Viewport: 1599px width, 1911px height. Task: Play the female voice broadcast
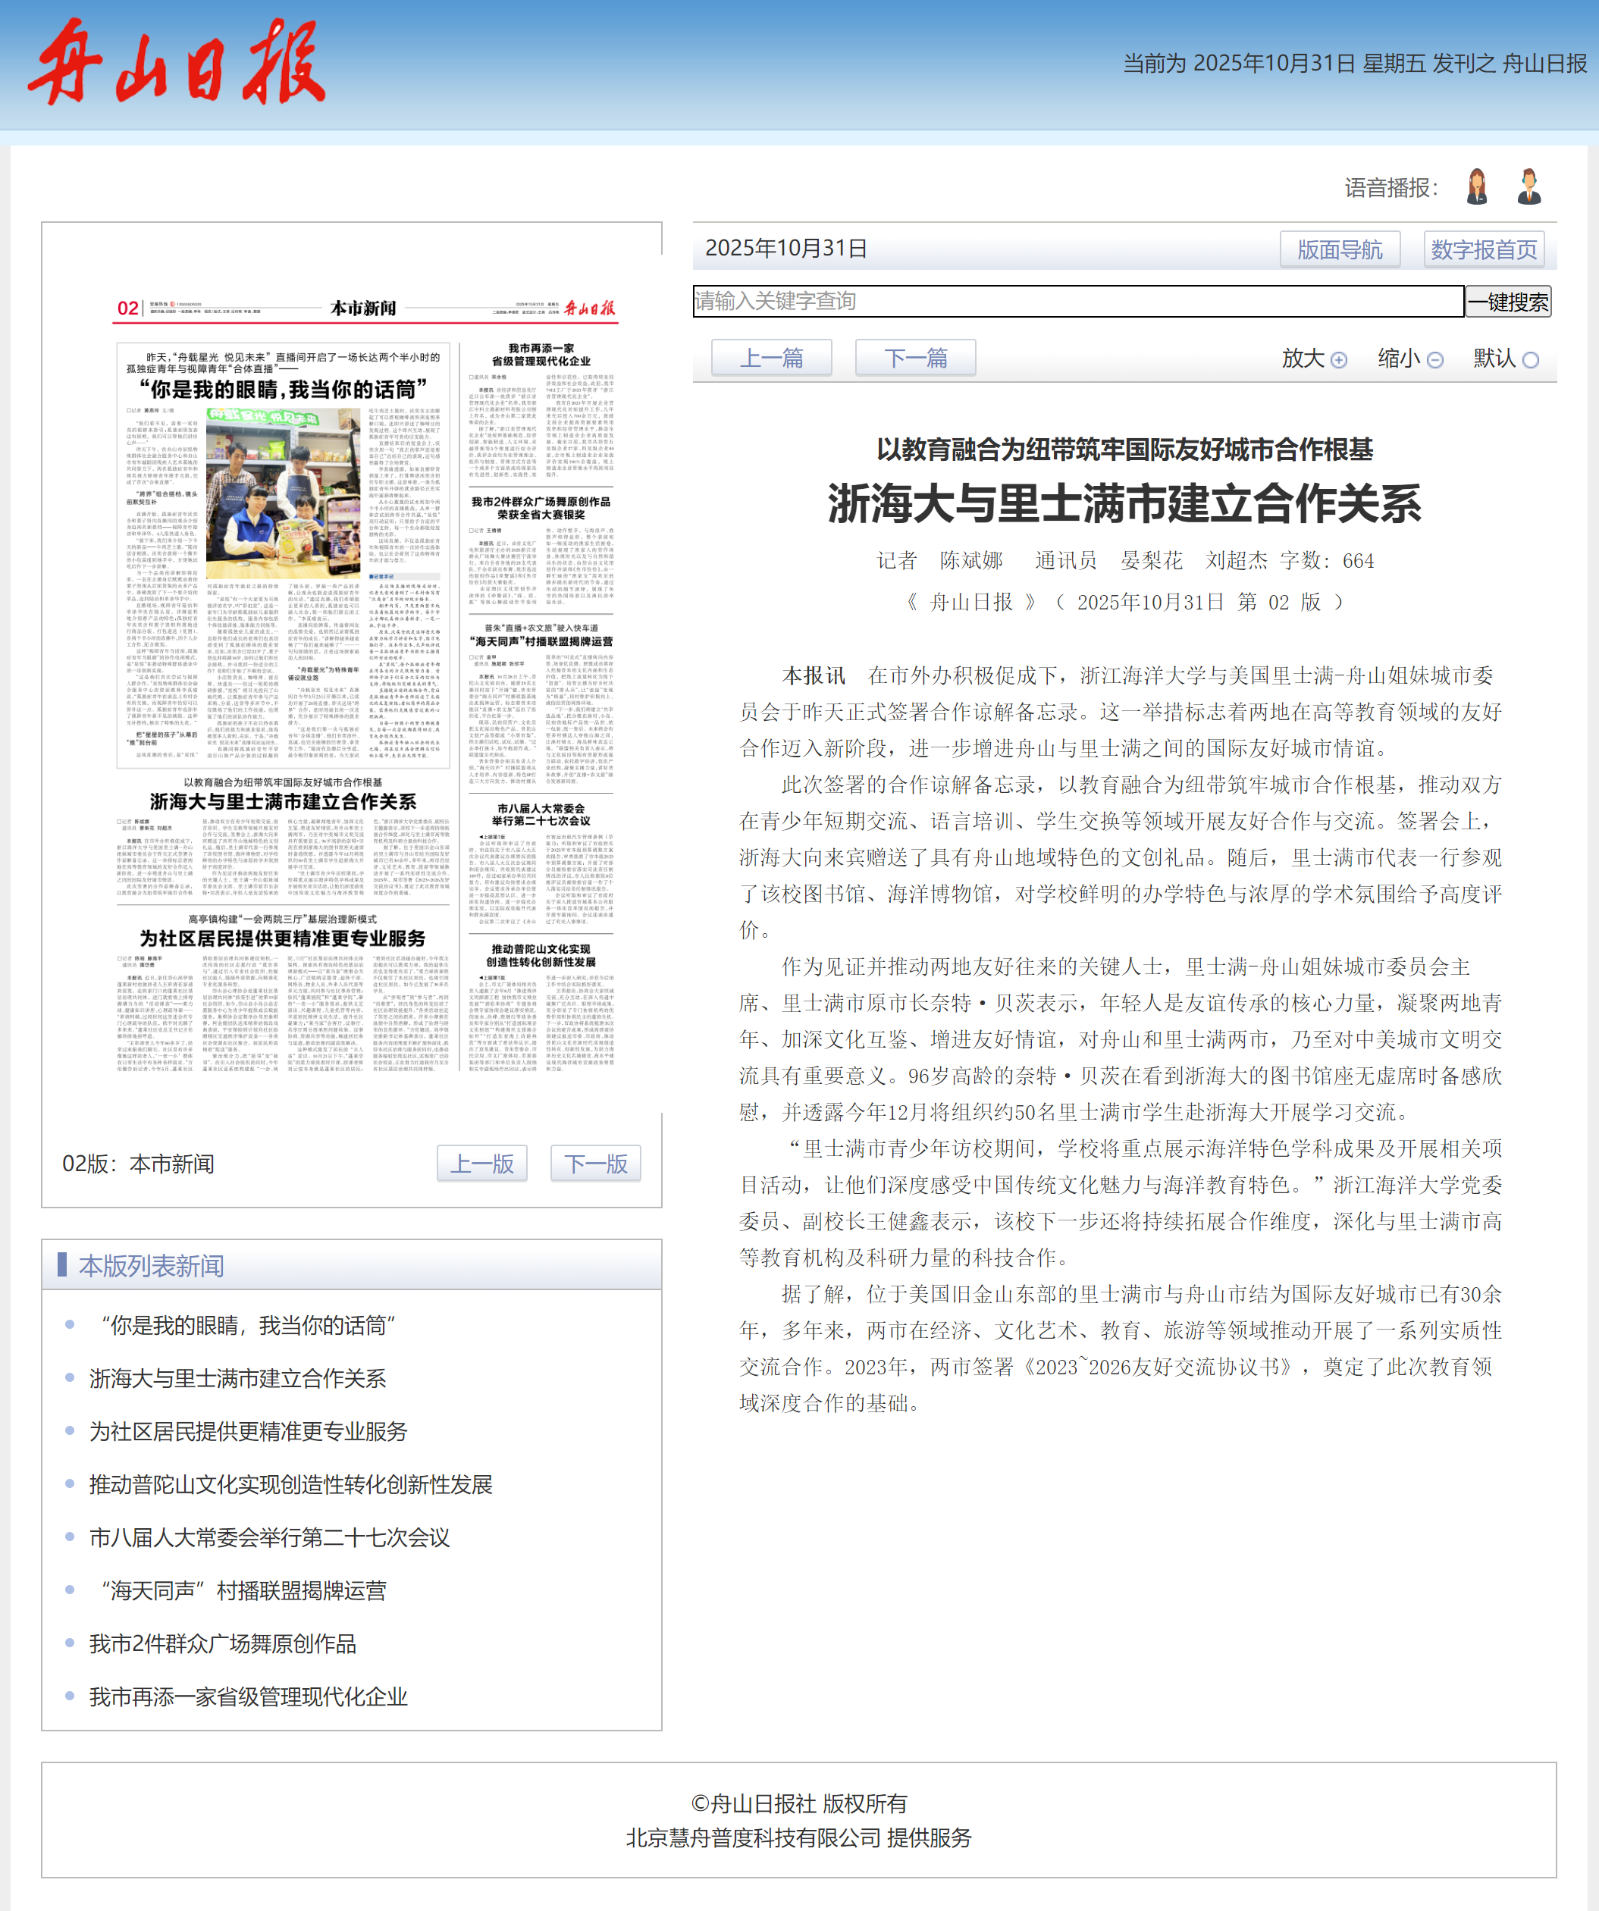(x=1476, y=186)
